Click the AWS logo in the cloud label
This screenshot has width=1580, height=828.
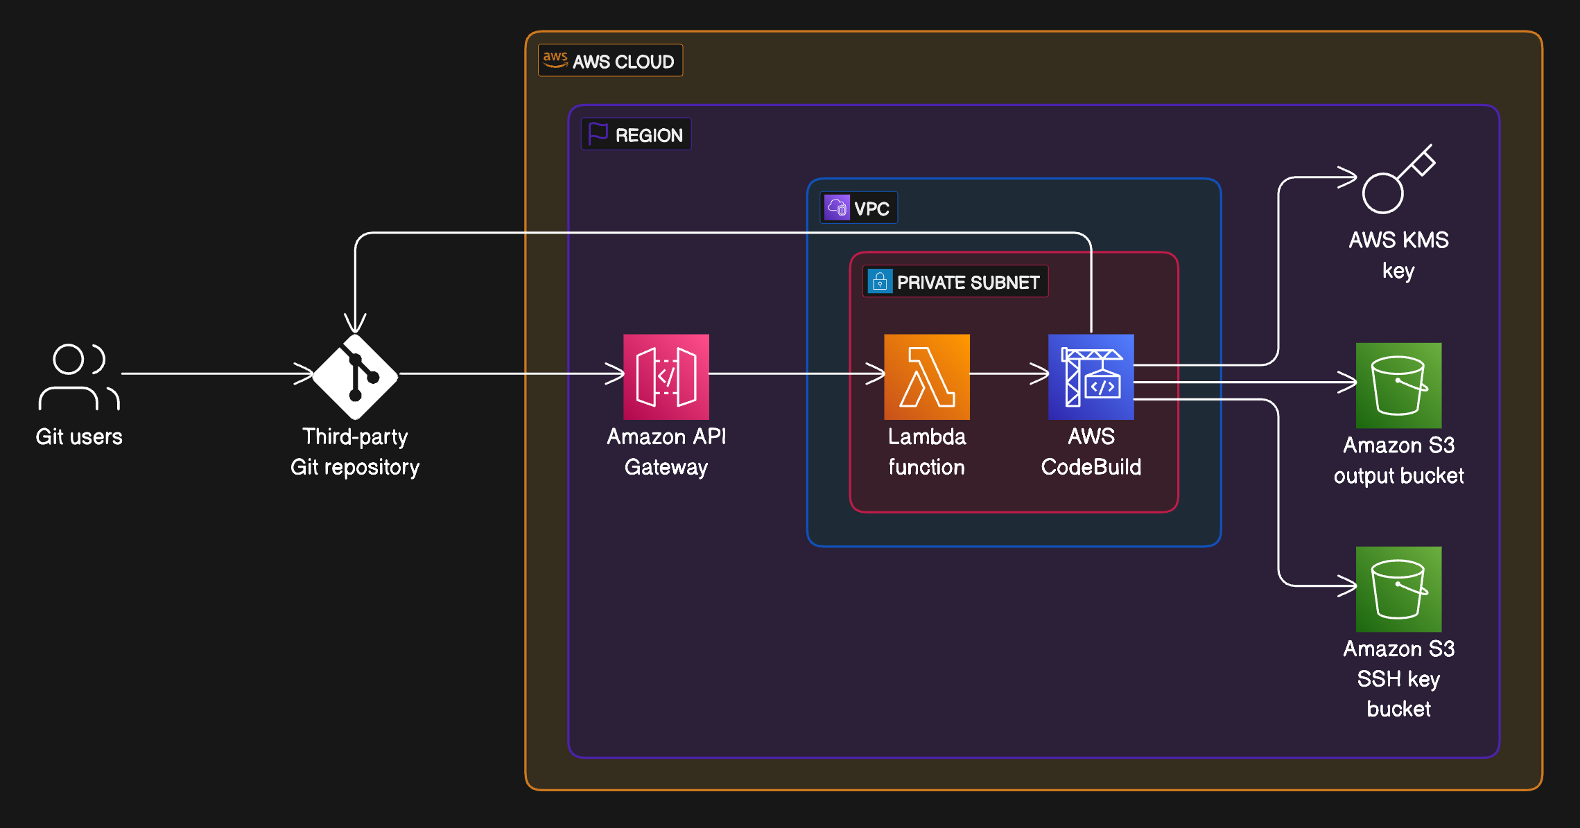click(x=555, y=60)
